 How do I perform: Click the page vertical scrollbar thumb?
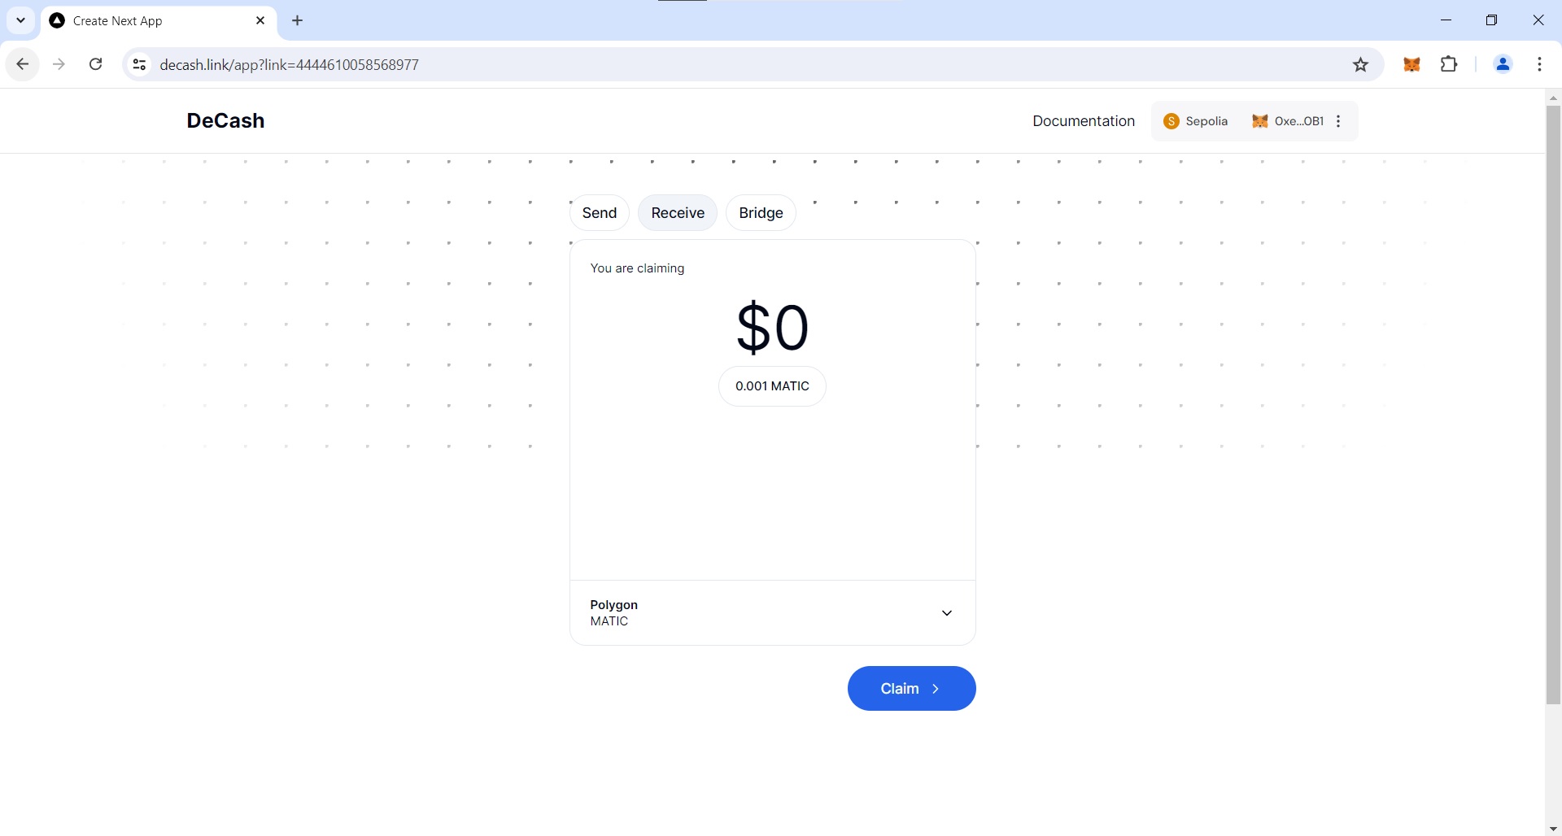[x=1553, y=404]
